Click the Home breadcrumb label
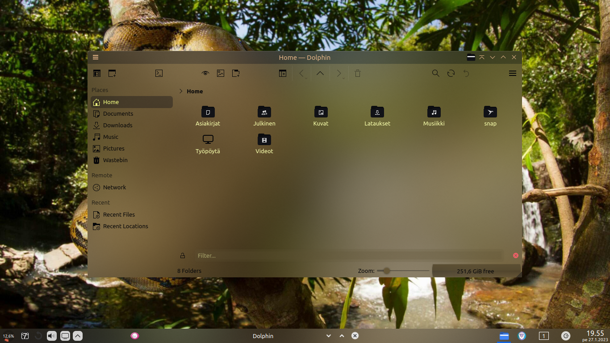This screenshot has width=610, height=343. tap(195, 91)
